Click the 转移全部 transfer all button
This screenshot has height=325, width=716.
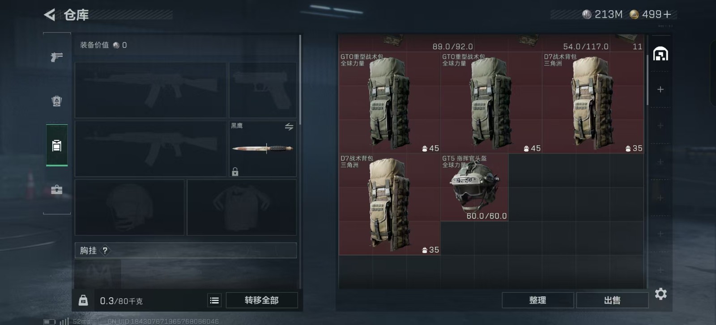[262, 300]
